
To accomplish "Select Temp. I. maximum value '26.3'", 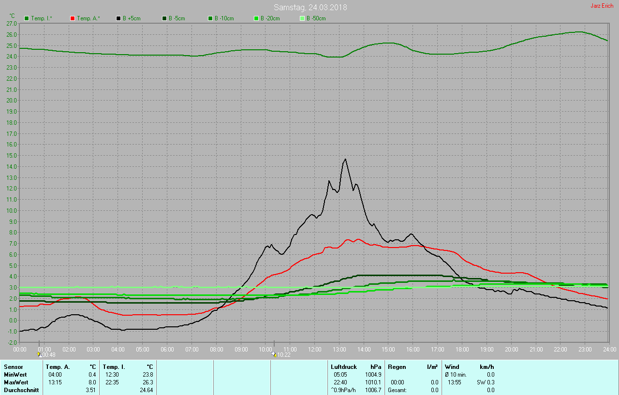I will [147, 382].
